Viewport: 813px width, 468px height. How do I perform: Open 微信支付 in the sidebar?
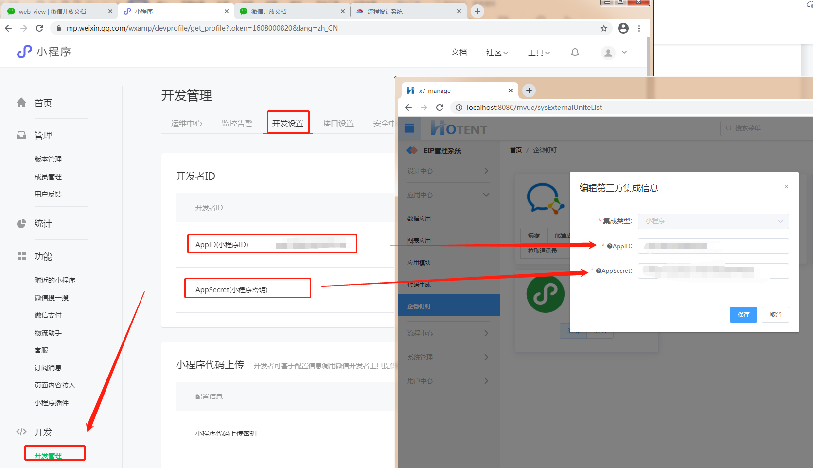pos(48,315)
